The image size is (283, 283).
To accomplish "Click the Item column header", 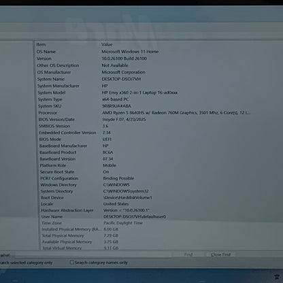I will (41, 44).
